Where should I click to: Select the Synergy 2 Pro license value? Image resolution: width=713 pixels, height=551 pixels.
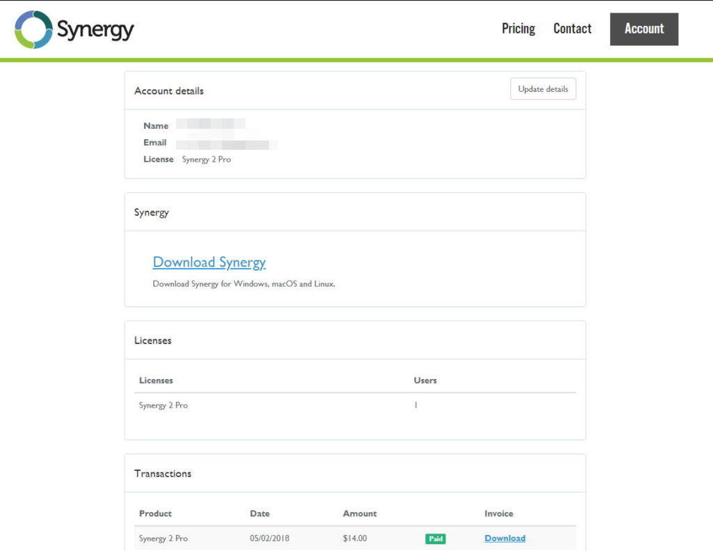[206, 160]
